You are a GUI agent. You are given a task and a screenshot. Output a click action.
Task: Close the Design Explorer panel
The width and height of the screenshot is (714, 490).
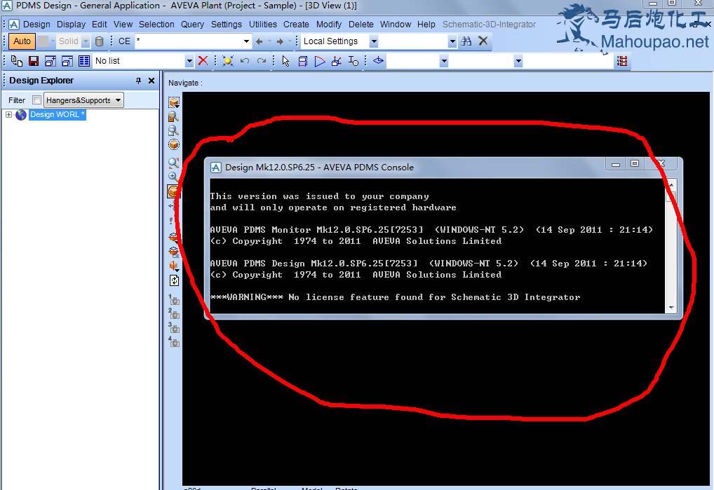tap(151, 81)
